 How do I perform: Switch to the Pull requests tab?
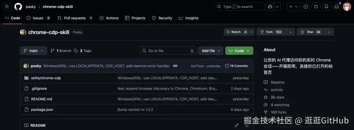pos(75,18)
